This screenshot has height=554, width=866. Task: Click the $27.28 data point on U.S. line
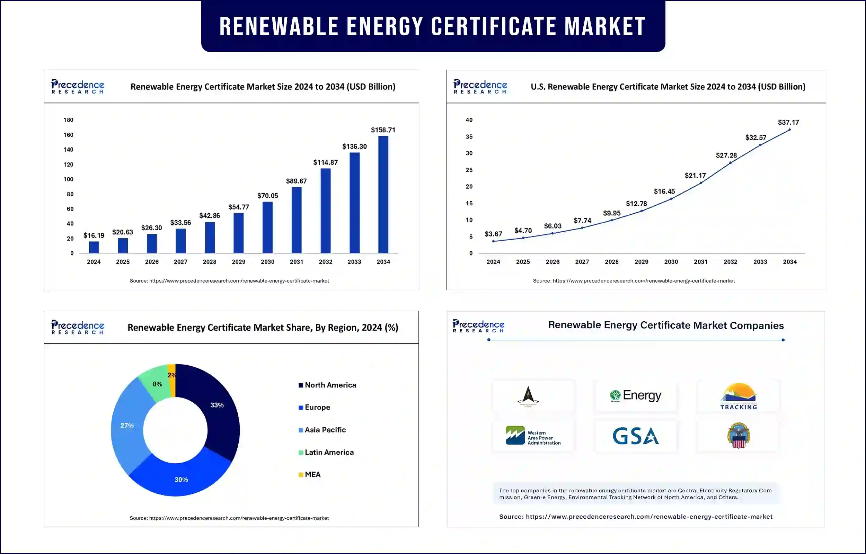coord(730,163)
